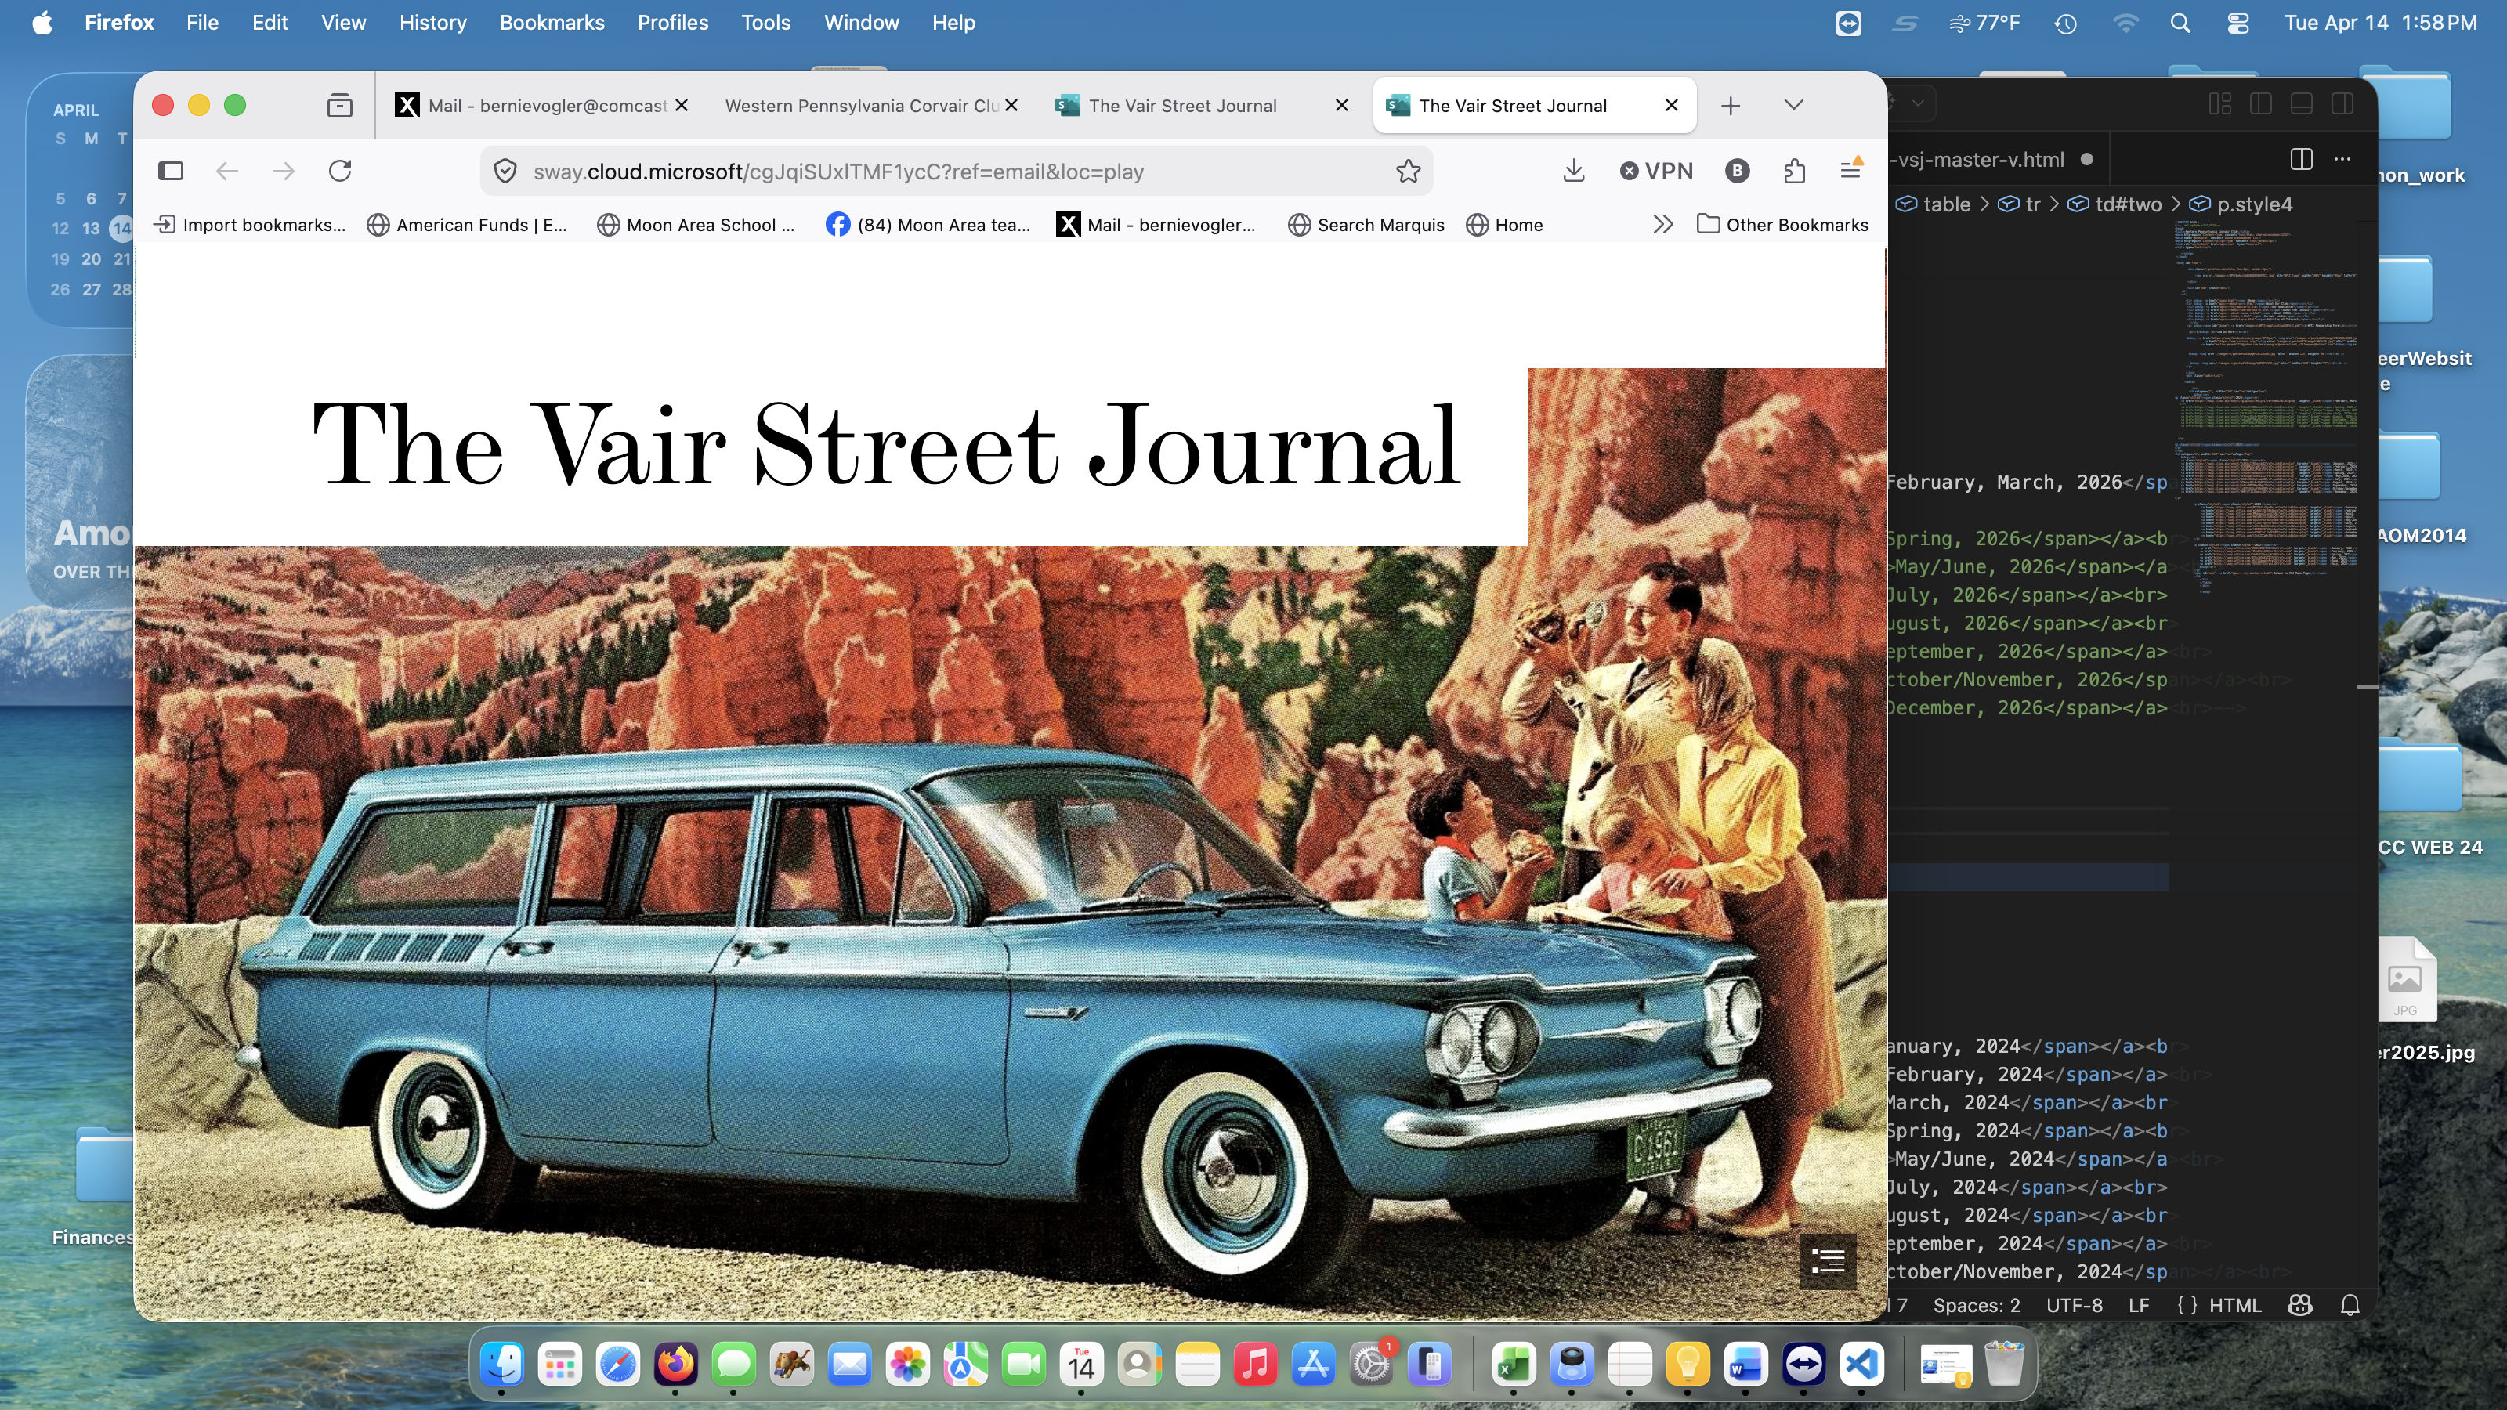Image resolution: width=2507 pixels, height=1410 pixels.
Task: Split the VS Code editor right
Action: [x=2301, y=158]
